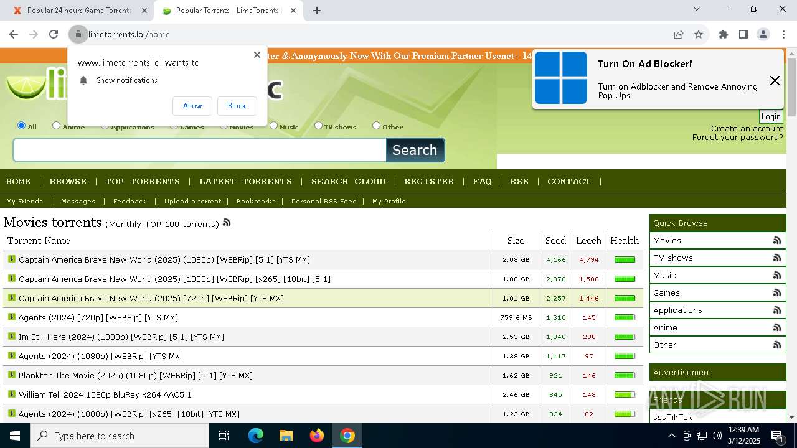
Task: Click the Other RSS icon in Quick Browse
Action: point(777,345)
